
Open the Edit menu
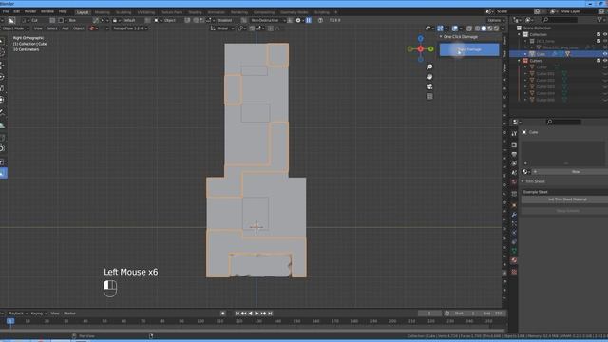point(17,11)
